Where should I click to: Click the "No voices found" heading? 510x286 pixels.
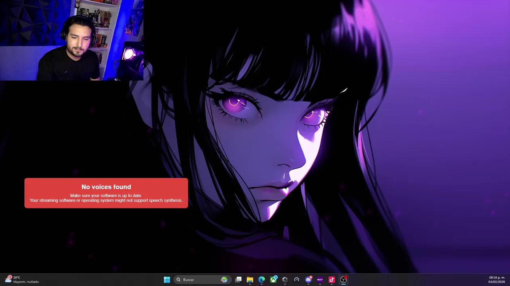coord(106,187)
